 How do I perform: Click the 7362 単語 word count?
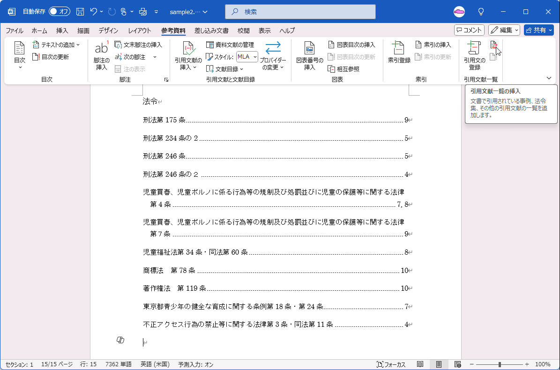pos(118,365)
